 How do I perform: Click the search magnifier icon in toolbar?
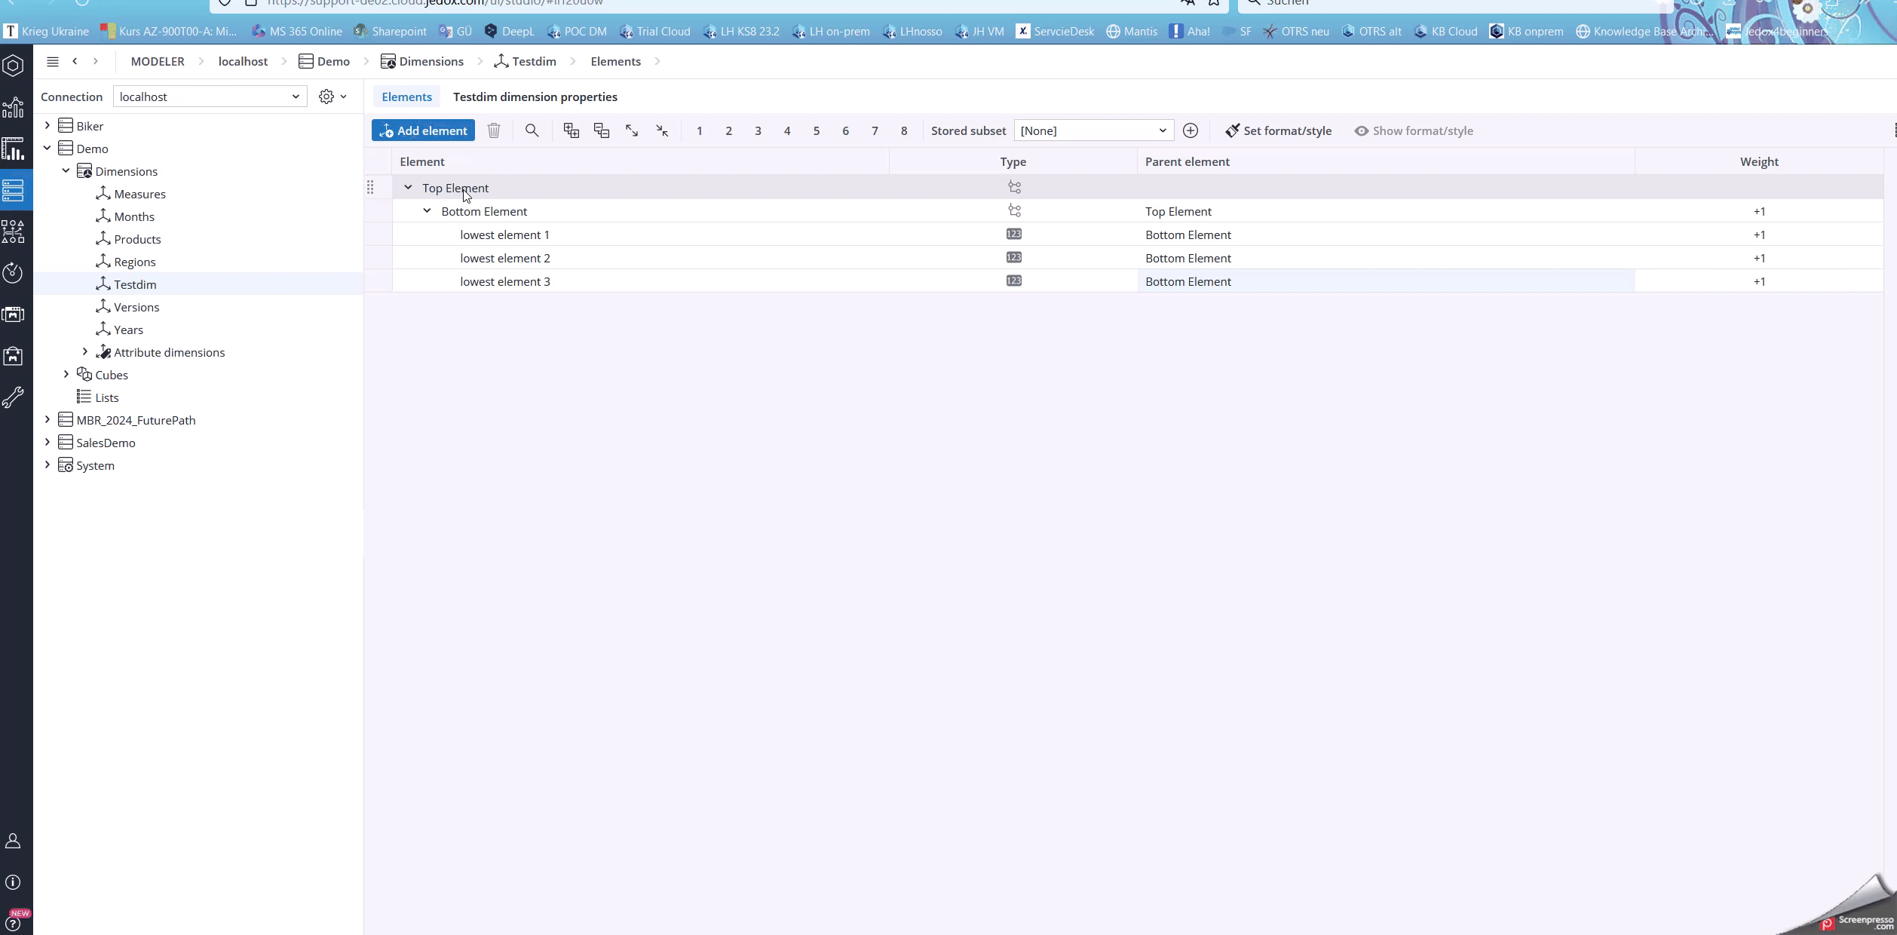pyautogui.click(x=532, y=130)
